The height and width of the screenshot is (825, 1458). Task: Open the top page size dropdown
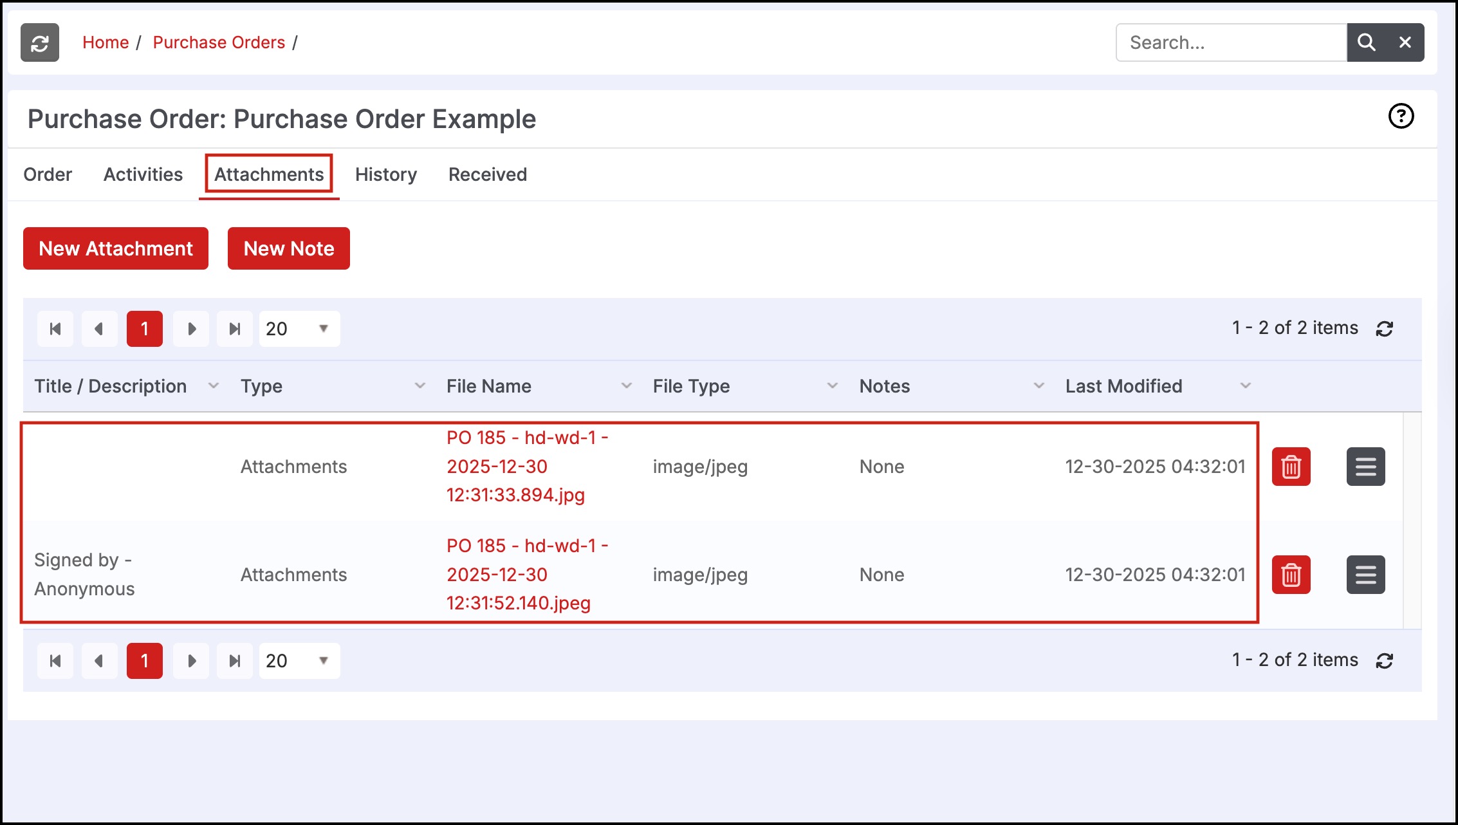(299, 329)
